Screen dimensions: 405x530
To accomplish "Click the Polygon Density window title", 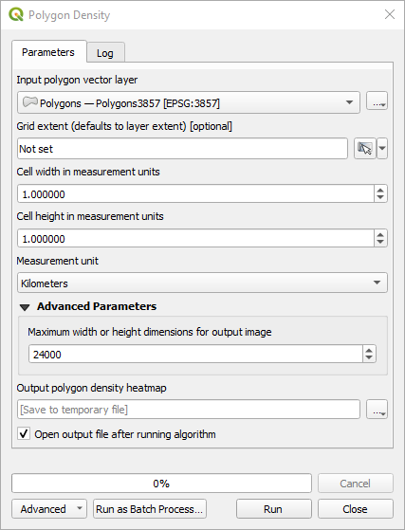I will click(x=69, y=15).
